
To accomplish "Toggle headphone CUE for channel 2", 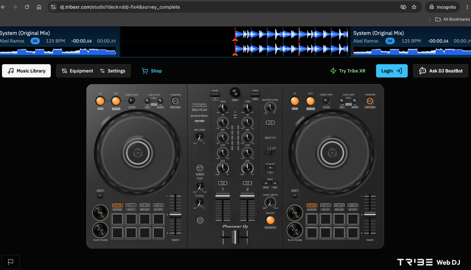I will pyautogui.click(x=247, y=183).
